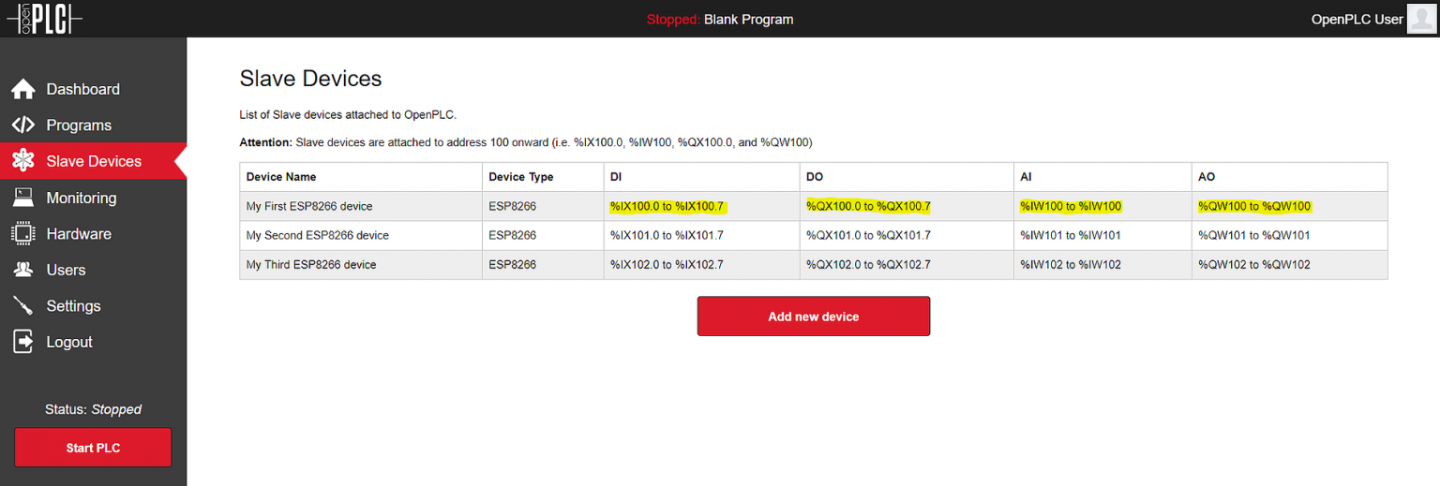Click the Users people icon

(x=23, y=270)
